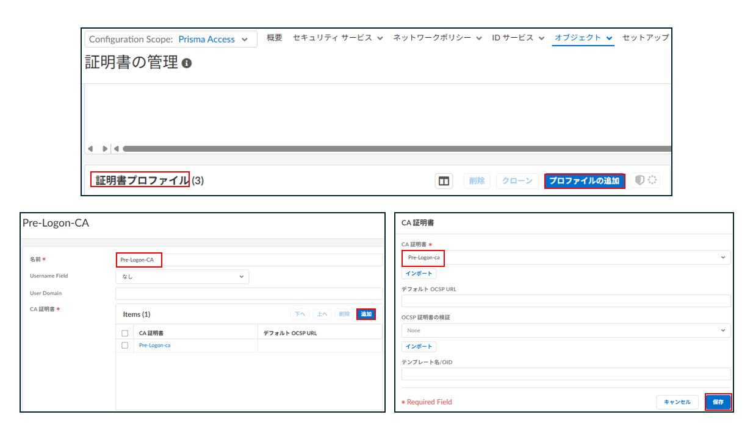Check the Pre-Logon-ca row checkbox
The image size is (753, 423).
(x=125, y=345)
